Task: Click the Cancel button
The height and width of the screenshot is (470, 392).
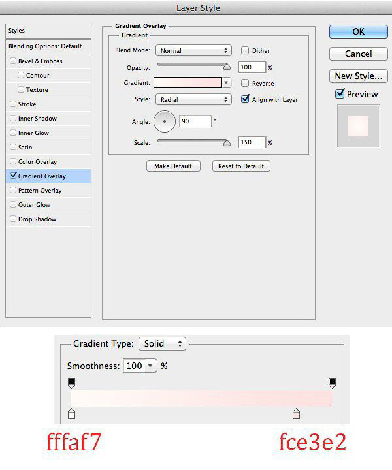Action: [359, 54]
